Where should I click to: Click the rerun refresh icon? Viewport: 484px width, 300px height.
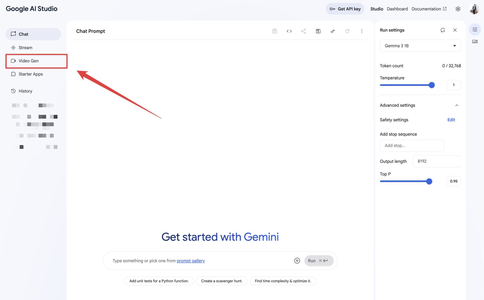coord(347,31)
